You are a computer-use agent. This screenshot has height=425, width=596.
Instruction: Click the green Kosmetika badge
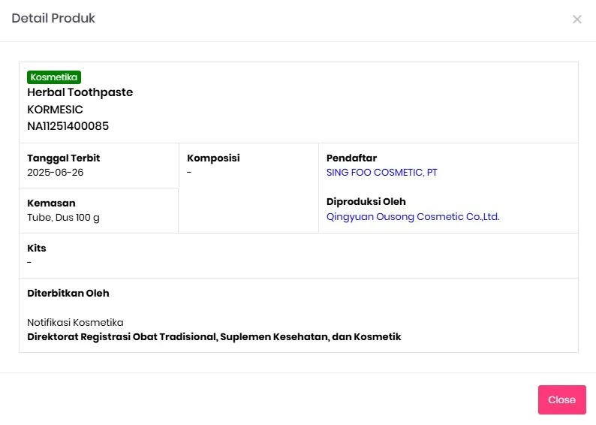(x=54, y=77)
